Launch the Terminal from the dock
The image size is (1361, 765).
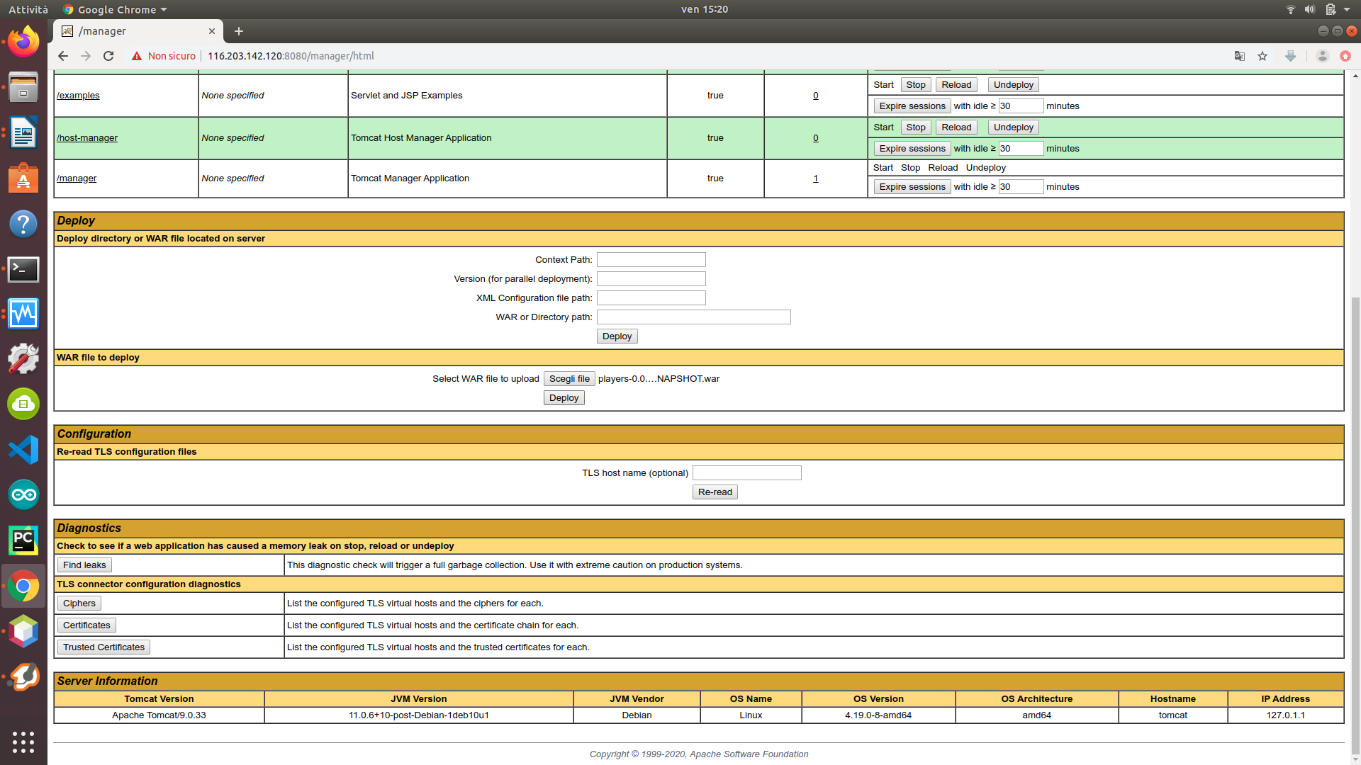23,269
